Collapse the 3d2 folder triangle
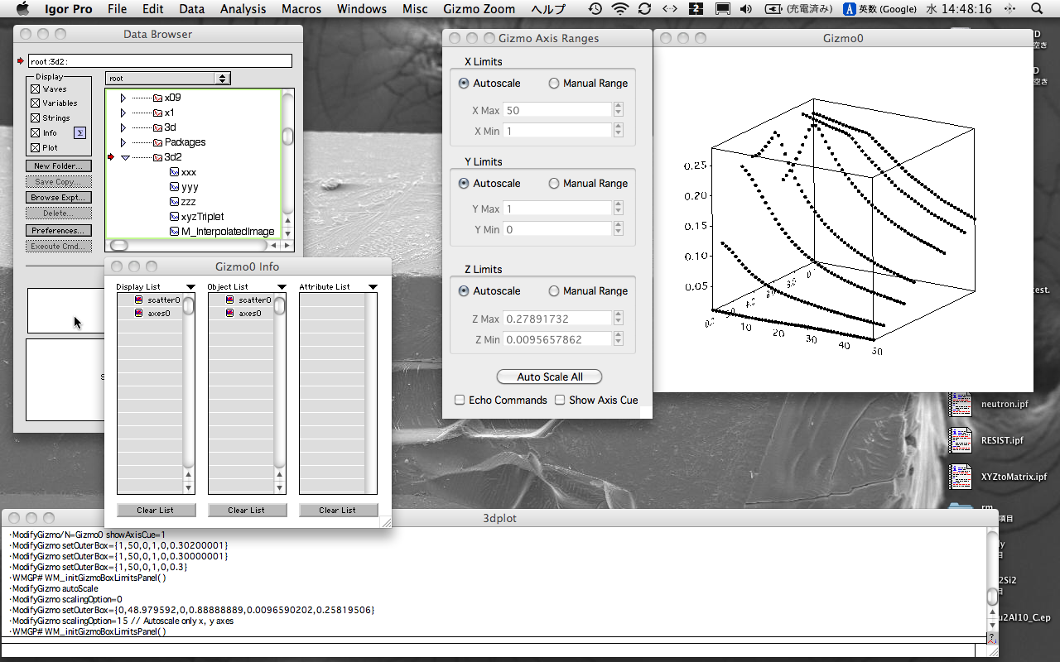The image size is (1060, 662). coord(125,157)
